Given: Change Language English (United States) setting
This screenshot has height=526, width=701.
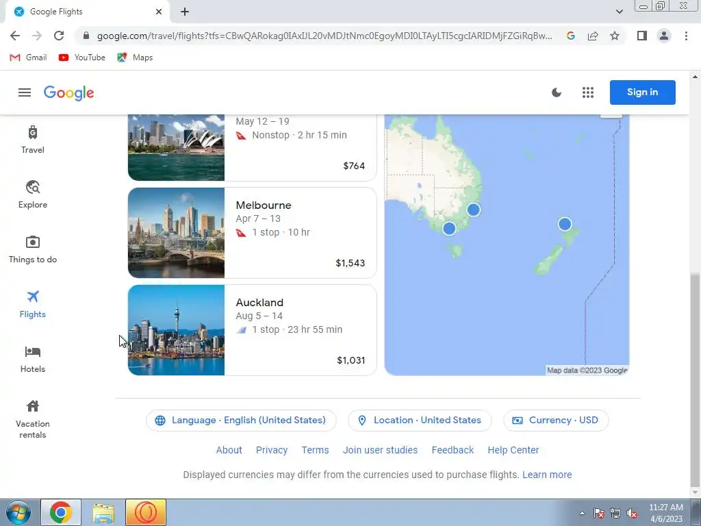Looking at the screenshot, I should pyautogui.click(x=241, y=420).
